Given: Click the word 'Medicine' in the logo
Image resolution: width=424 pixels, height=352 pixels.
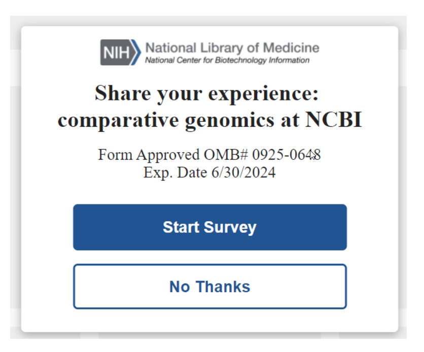Looking at the screenshot, I should [294, 48].
